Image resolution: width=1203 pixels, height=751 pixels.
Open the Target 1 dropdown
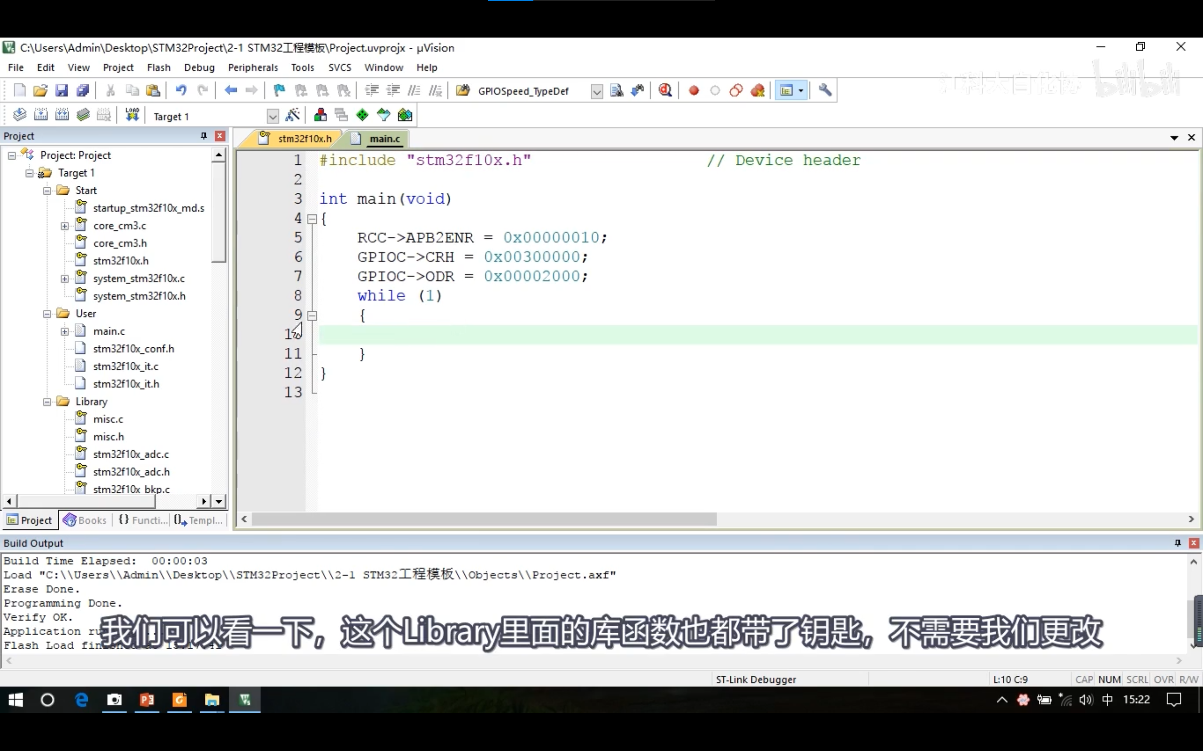(273, 116)
